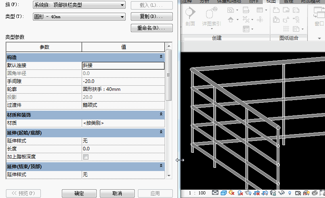Collapse the 材质和装饰 parameter group
The image size is (325, 198).
[161, 115]
